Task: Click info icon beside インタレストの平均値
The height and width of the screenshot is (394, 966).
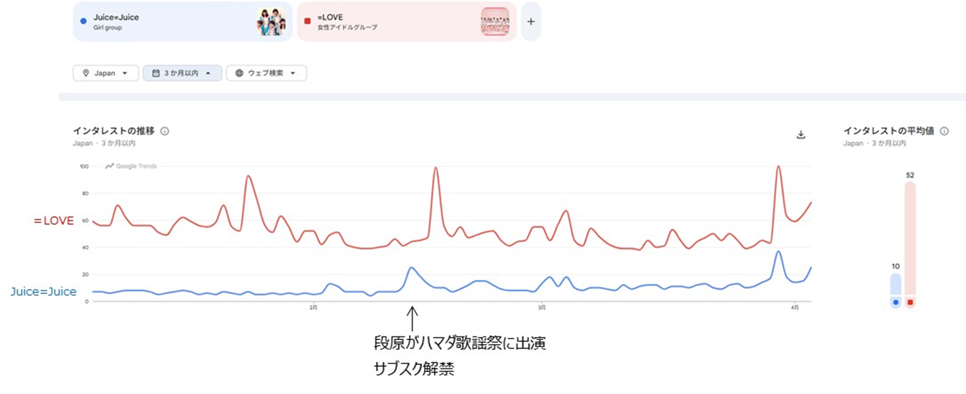Action: tap(944, 131)
